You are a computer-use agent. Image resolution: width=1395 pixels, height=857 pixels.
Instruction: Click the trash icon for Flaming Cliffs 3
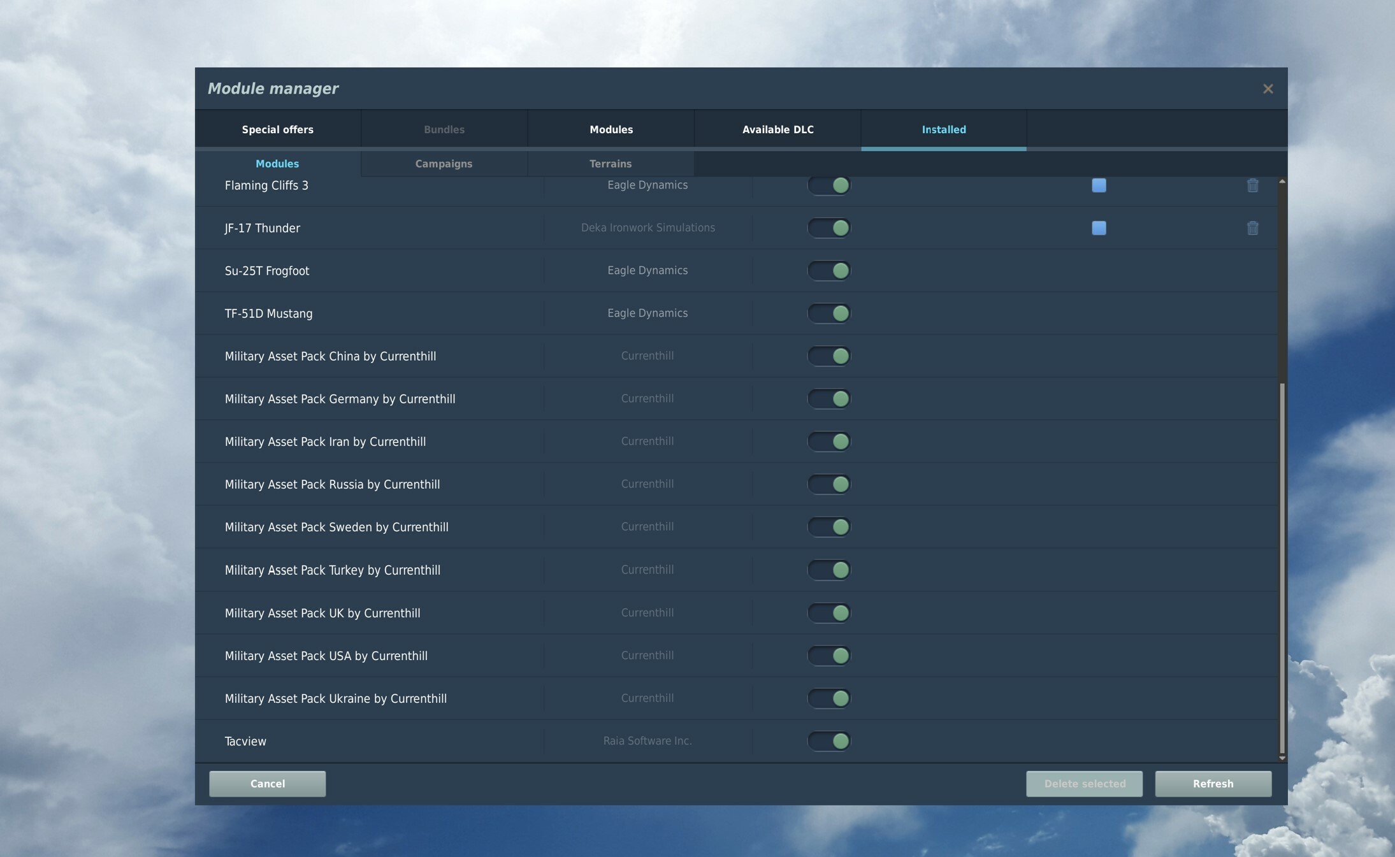(x=1252, y=185)
